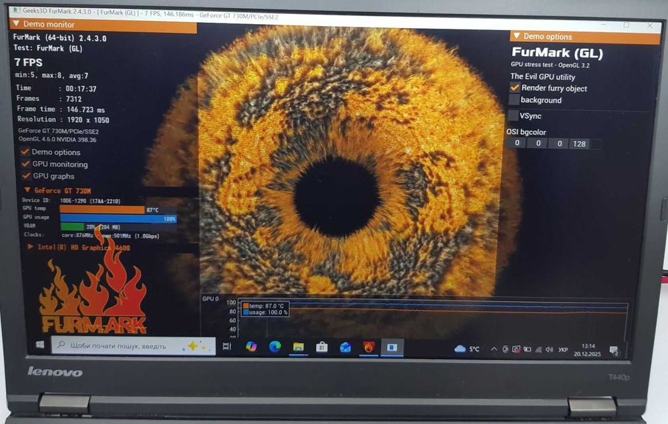Screen dimensions: 668x424
Task: Open the Outlook mail taskbar icon
Action: pos(345,348)
